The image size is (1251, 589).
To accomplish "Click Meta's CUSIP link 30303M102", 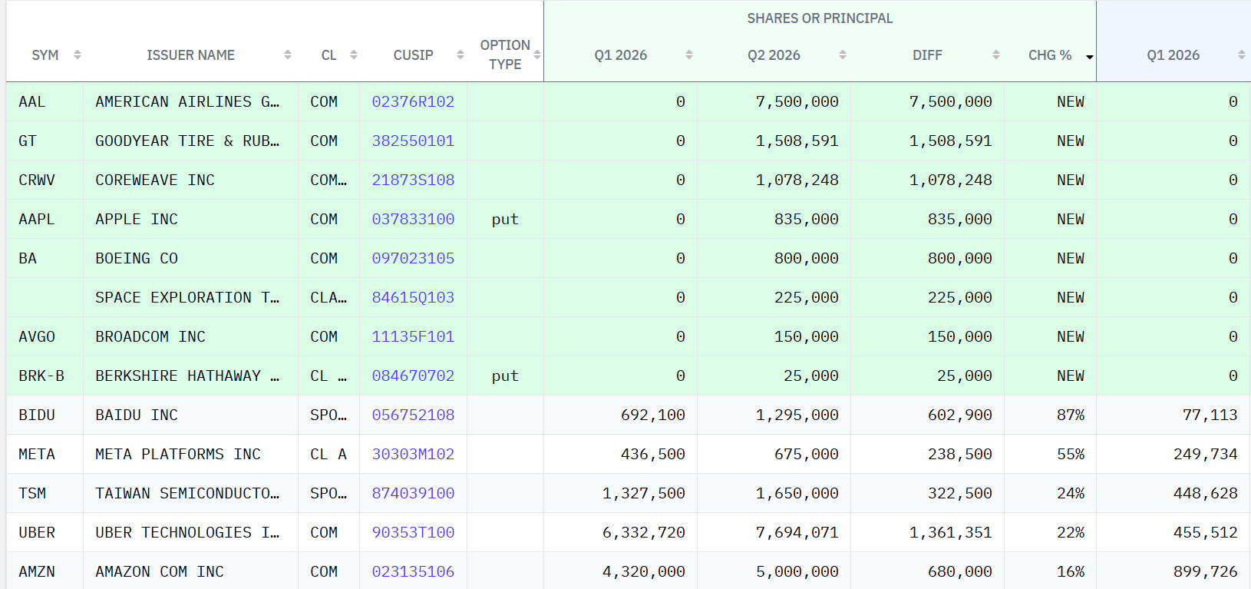I will 413,454.
